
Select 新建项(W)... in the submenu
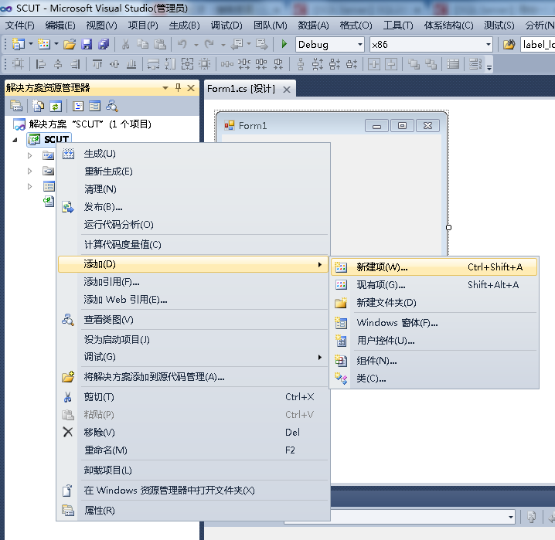pos(434,267)
